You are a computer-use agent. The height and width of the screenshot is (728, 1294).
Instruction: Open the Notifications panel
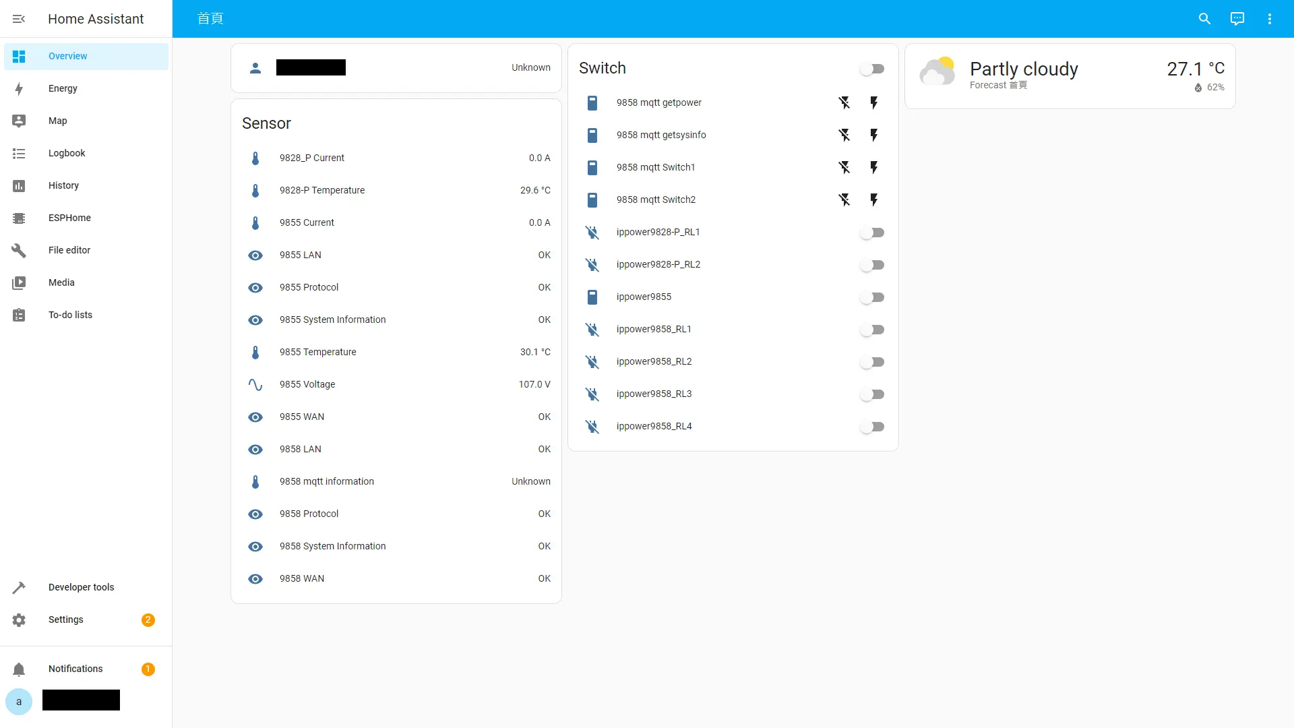[75, 669]
